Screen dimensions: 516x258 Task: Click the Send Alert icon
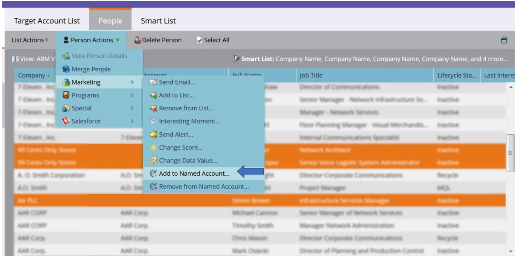[x=153, y=134]
